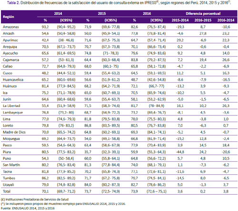238x211 pixels.
Task: Select the Piura region row label
Action: tap(7, 152)
